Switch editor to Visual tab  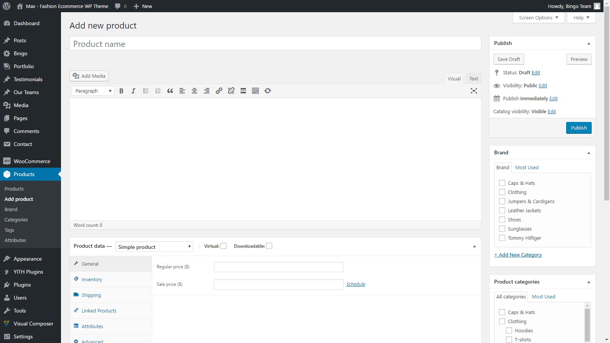point(454,79)
